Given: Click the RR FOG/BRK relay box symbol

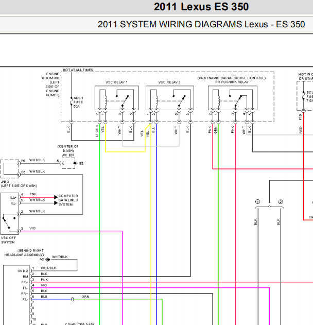Looking at the screenshot, I should pyautogui.click(x=233, y=98).
